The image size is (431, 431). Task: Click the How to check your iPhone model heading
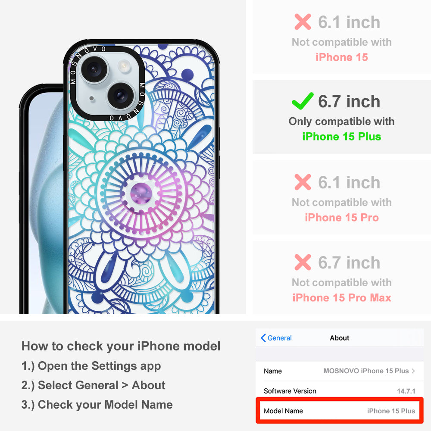click(x=121, y=346)
